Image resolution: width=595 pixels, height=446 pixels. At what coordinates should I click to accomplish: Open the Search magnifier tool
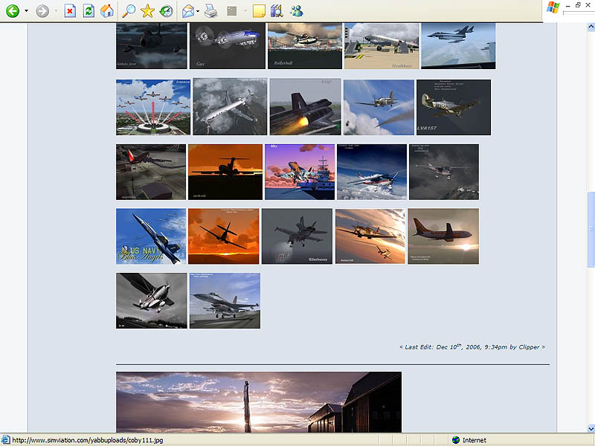pyautogui.click(x=129, y=11)
